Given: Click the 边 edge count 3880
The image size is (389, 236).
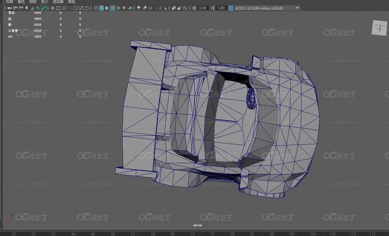Looking at the screenshot, I should pos(38,19).
